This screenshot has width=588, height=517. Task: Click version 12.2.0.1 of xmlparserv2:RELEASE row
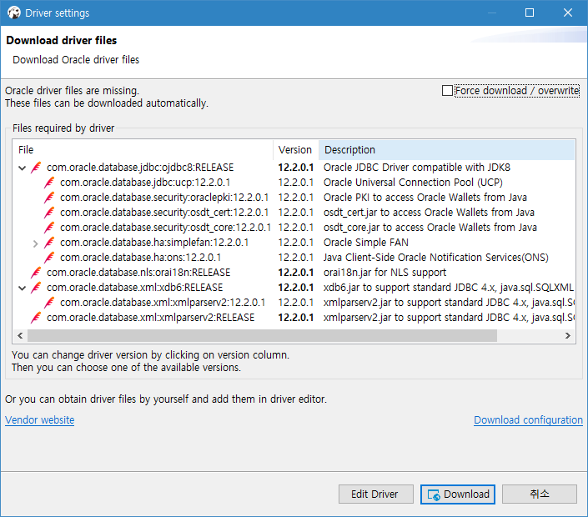tap(295, 317)
